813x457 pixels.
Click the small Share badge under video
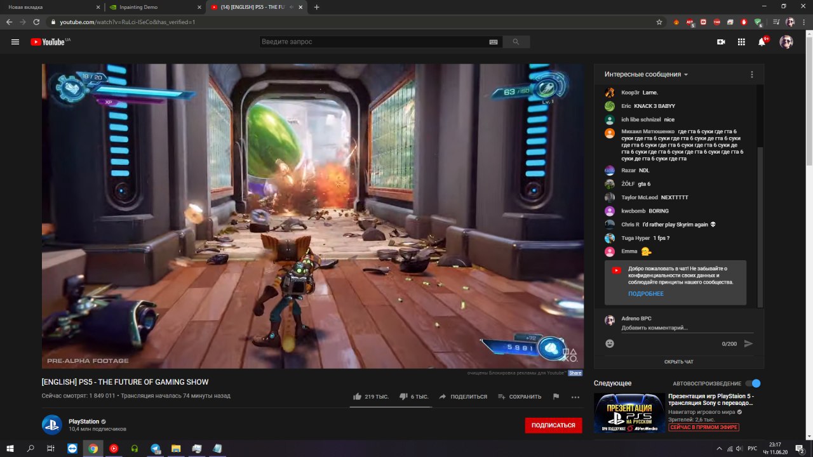[575, 373]
